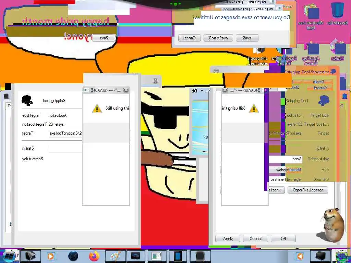Image resolution: width=351 pixels, height=263 pixels.
Task: Click Shortcut key field showing None
Action: click(286, 159)
